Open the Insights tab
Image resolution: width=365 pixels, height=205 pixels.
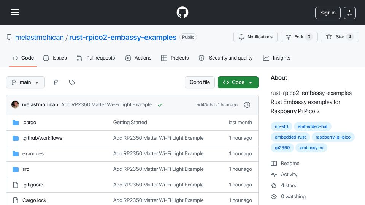[x=276, y=58]
